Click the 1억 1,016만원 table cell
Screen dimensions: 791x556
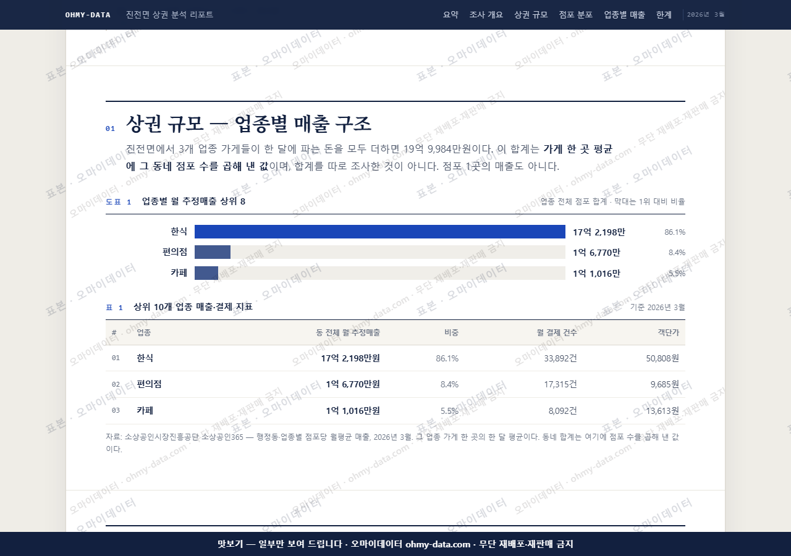(353, 410)
